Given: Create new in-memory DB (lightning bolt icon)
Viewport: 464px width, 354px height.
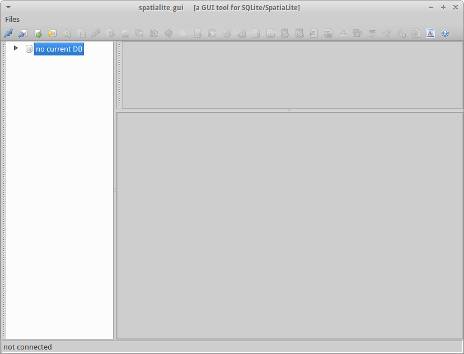Looking at the screenshot, I should point(52,33).
